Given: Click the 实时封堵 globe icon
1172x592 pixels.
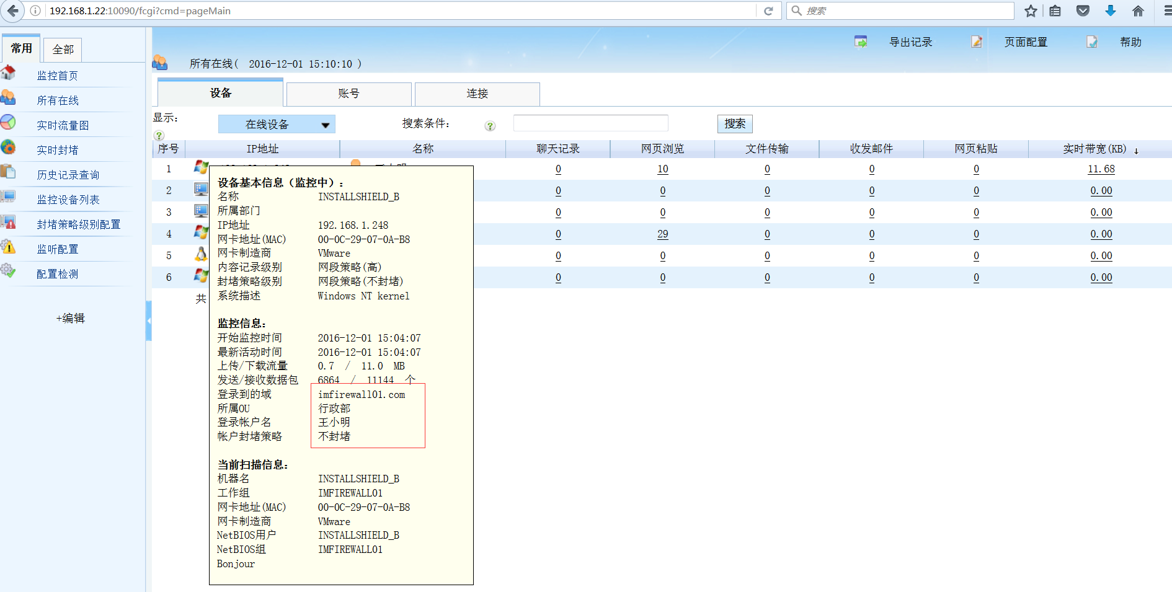Looking at the screenshot, I should (8, 147).
